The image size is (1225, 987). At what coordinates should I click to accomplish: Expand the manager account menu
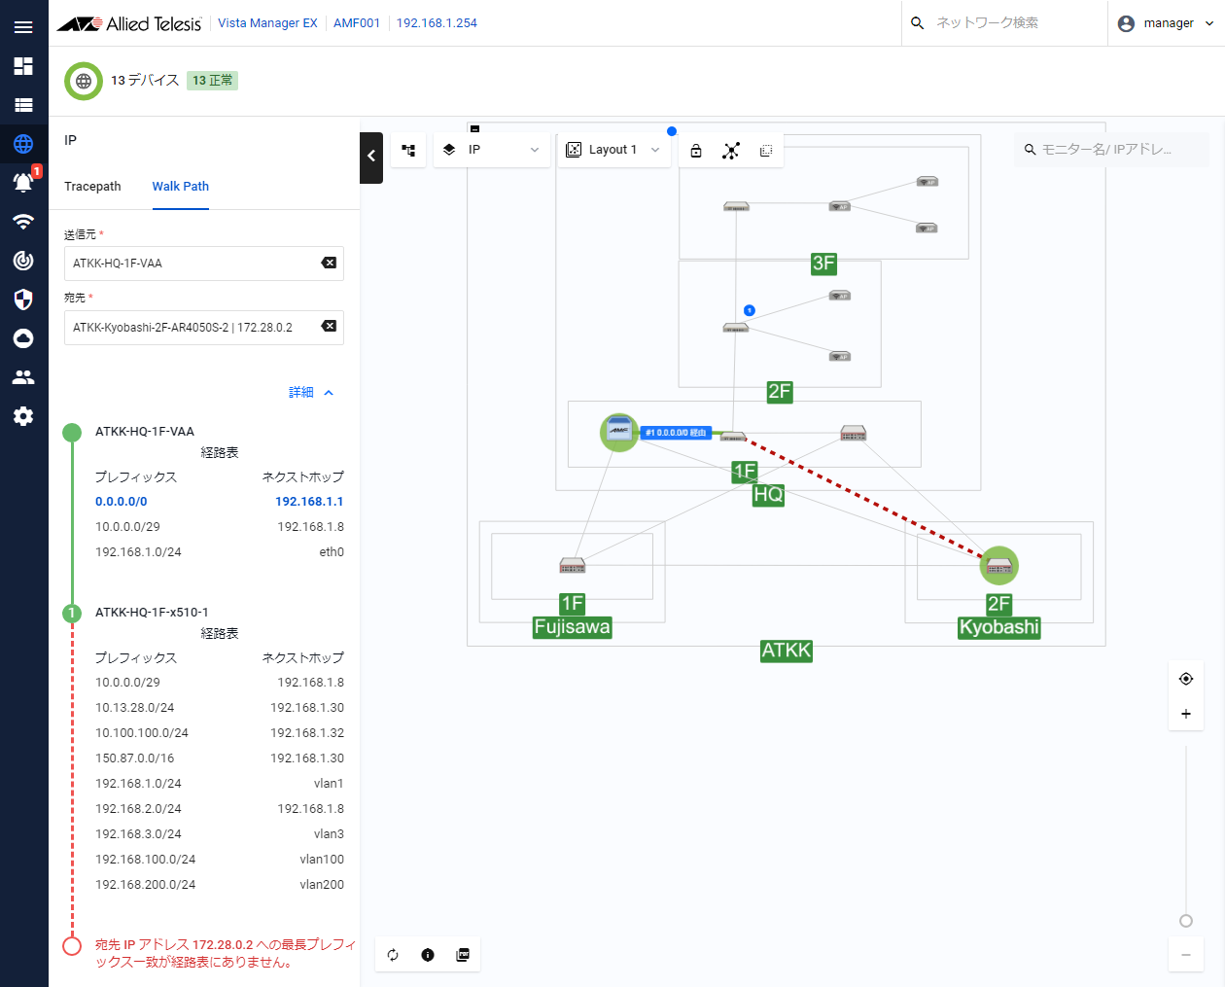tap(1166, 23)
